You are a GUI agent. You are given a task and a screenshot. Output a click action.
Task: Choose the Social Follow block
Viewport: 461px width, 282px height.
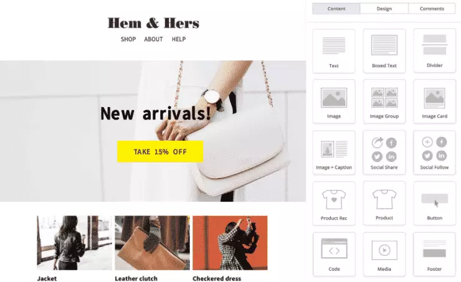pos(435,153)
